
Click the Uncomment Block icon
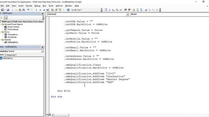tap(141, 10)
